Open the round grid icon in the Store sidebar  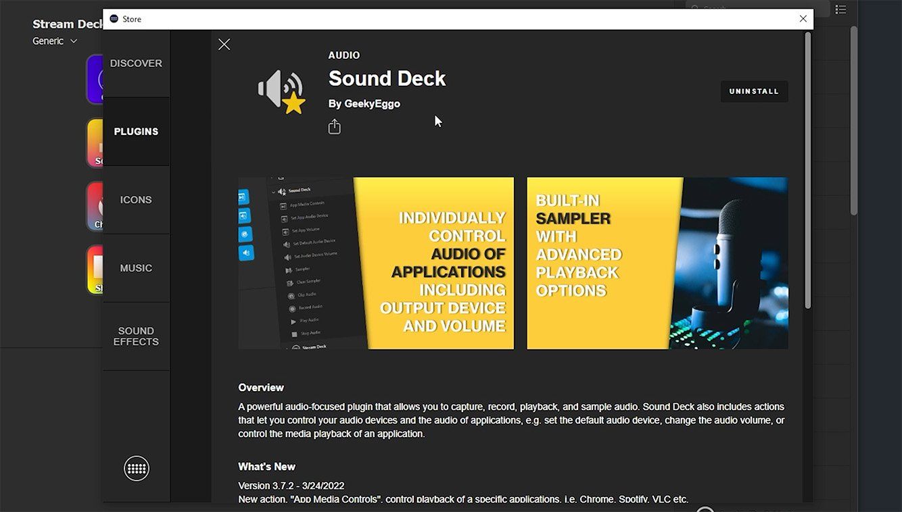pyautogui.click(x=137, y=468)
